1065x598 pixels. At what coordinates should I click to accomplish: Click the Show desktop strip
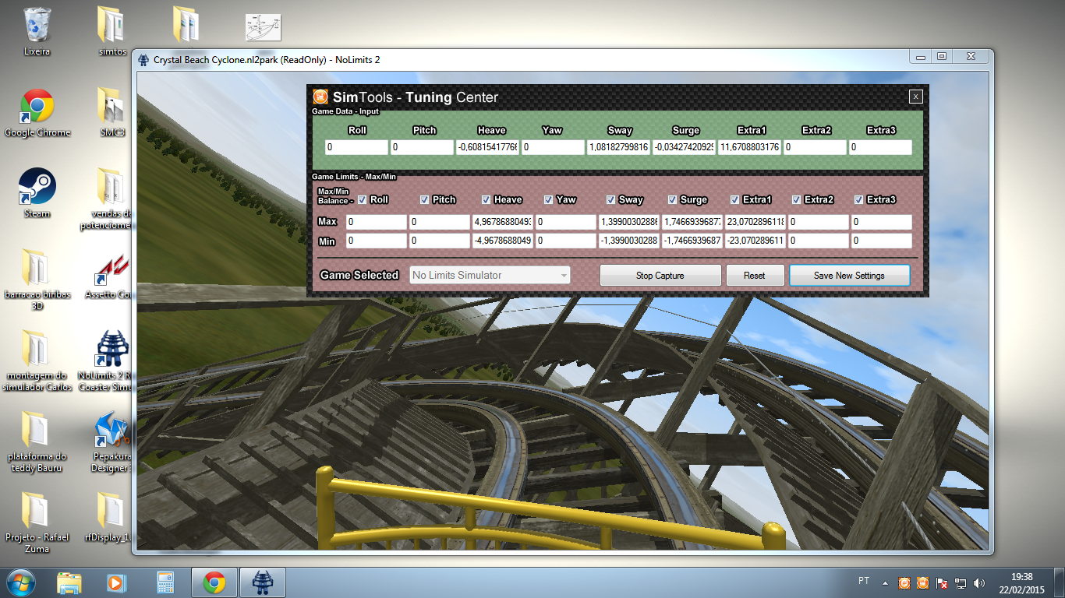[x=1059, y=582]
